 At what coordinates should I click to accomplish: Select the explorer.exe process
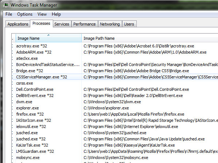point(27,108)
